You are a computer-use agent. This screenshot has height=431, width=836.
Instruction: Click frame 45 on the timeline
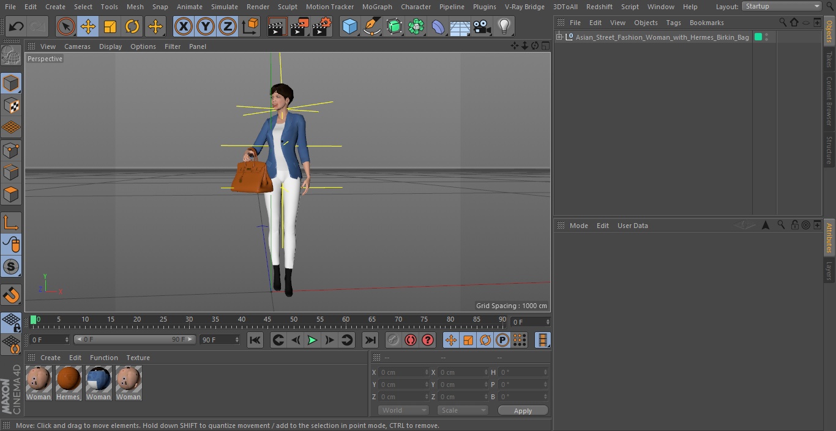[x=267, y=320]
